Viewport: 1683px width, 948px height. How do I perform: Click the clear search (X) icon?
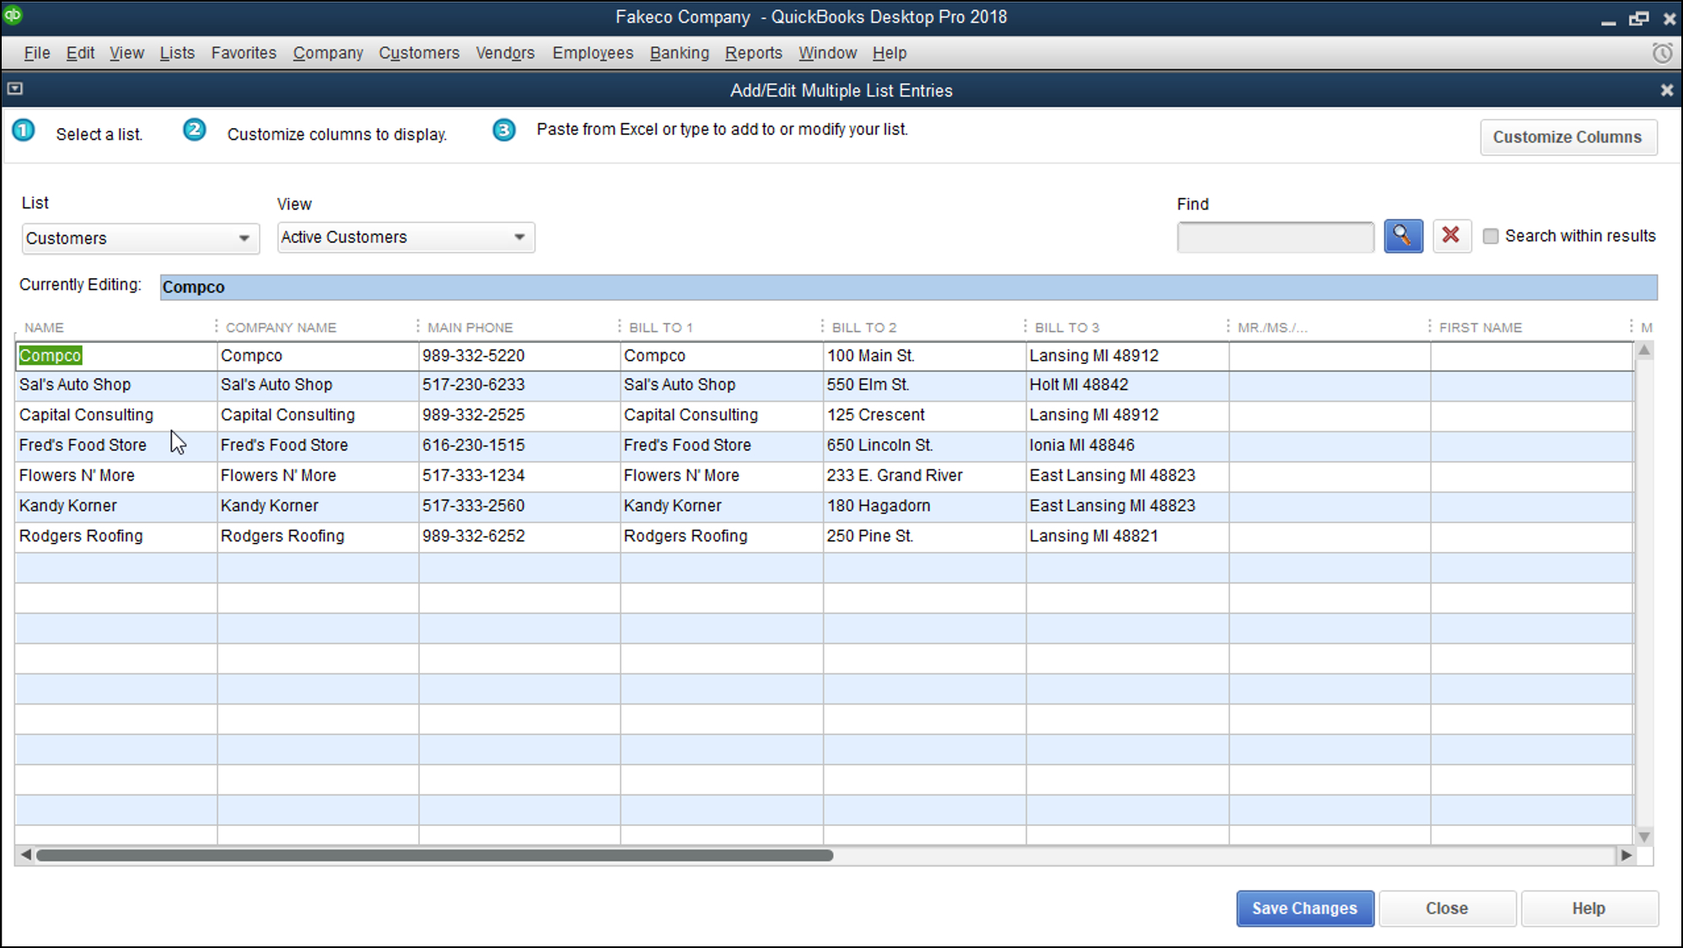(x=1450, y=236)
